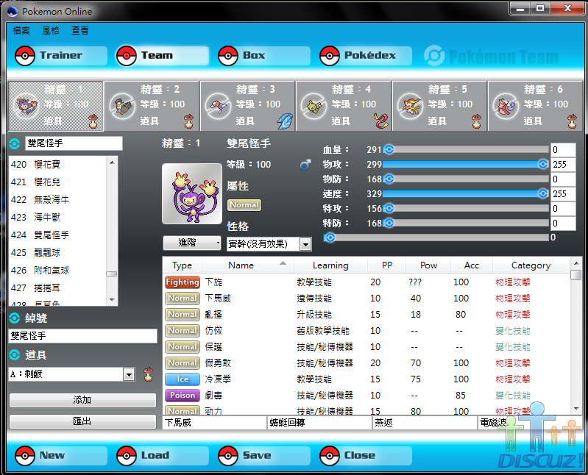This screenshot has height=475, width=588.
Task: Open the 道具 item dropdown
Action: click(71, 374)
